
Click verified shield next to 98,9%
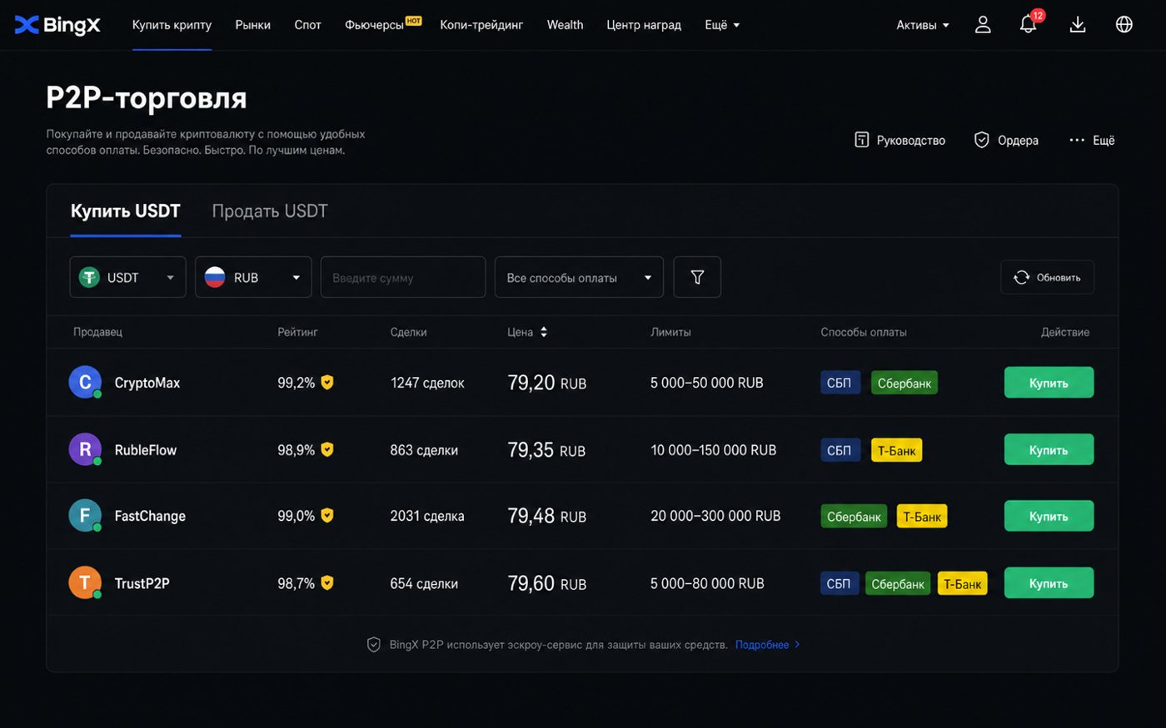click(x=327, y=449)
